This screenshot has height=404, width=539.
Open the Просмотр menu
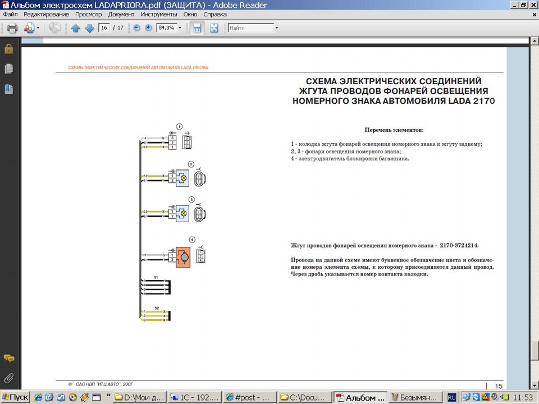pos(88,15)
